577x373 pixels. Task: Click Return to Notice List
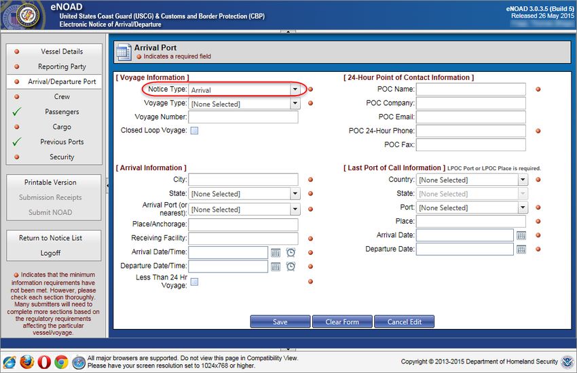54,238
